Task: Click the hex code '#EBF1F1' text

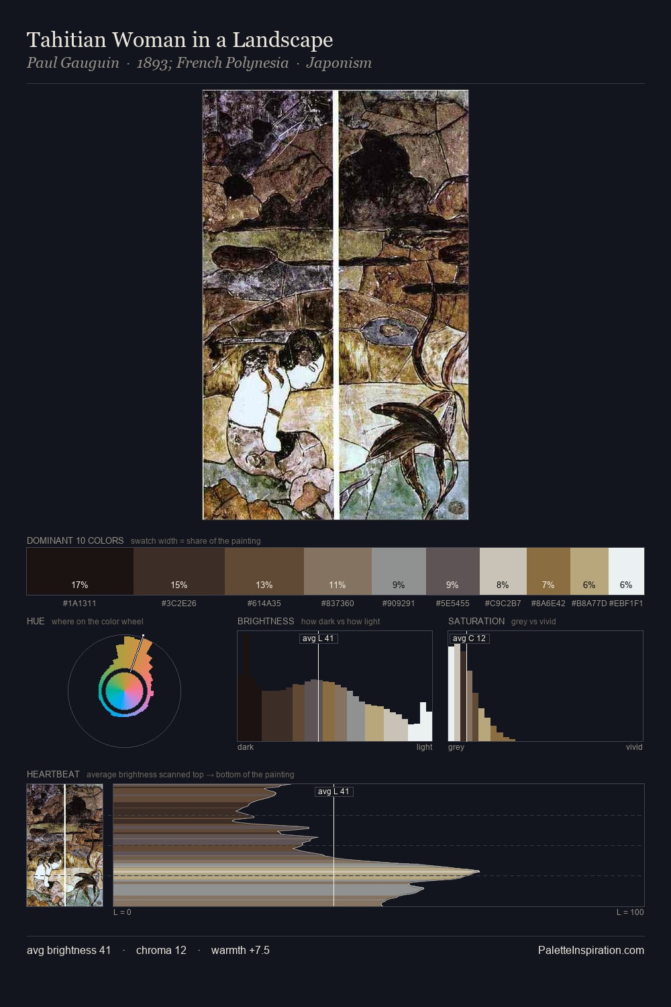Action: (x=626, y=604)
